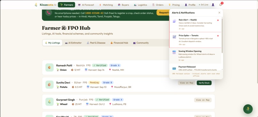Close the Alerts & Notifications panel
The image size is (258, 117).
pos(219,13)
